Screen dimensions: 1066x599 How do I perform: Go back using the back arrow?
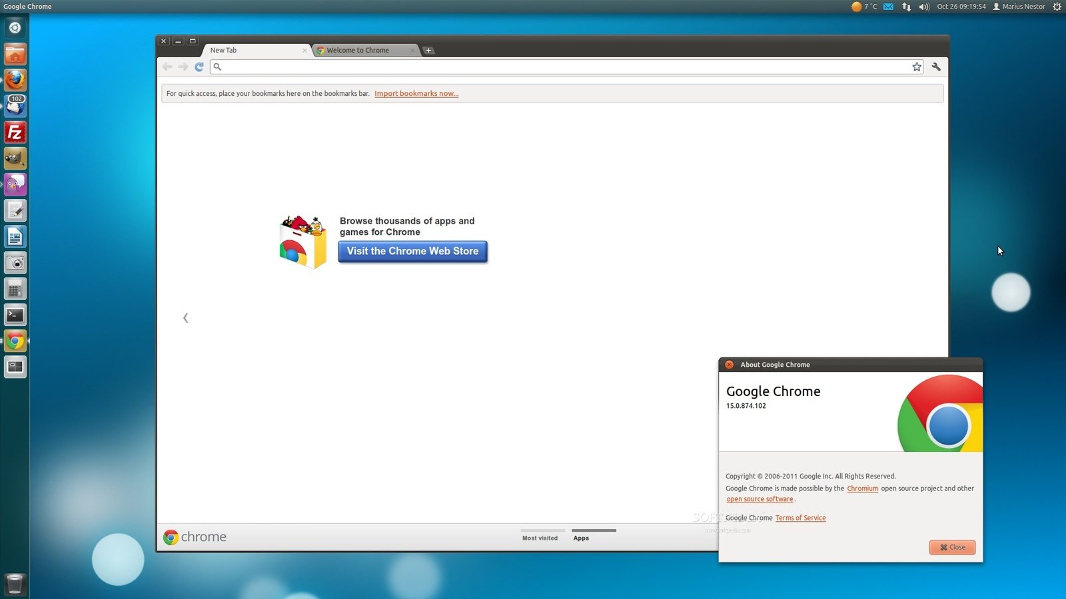pos(167,67)
